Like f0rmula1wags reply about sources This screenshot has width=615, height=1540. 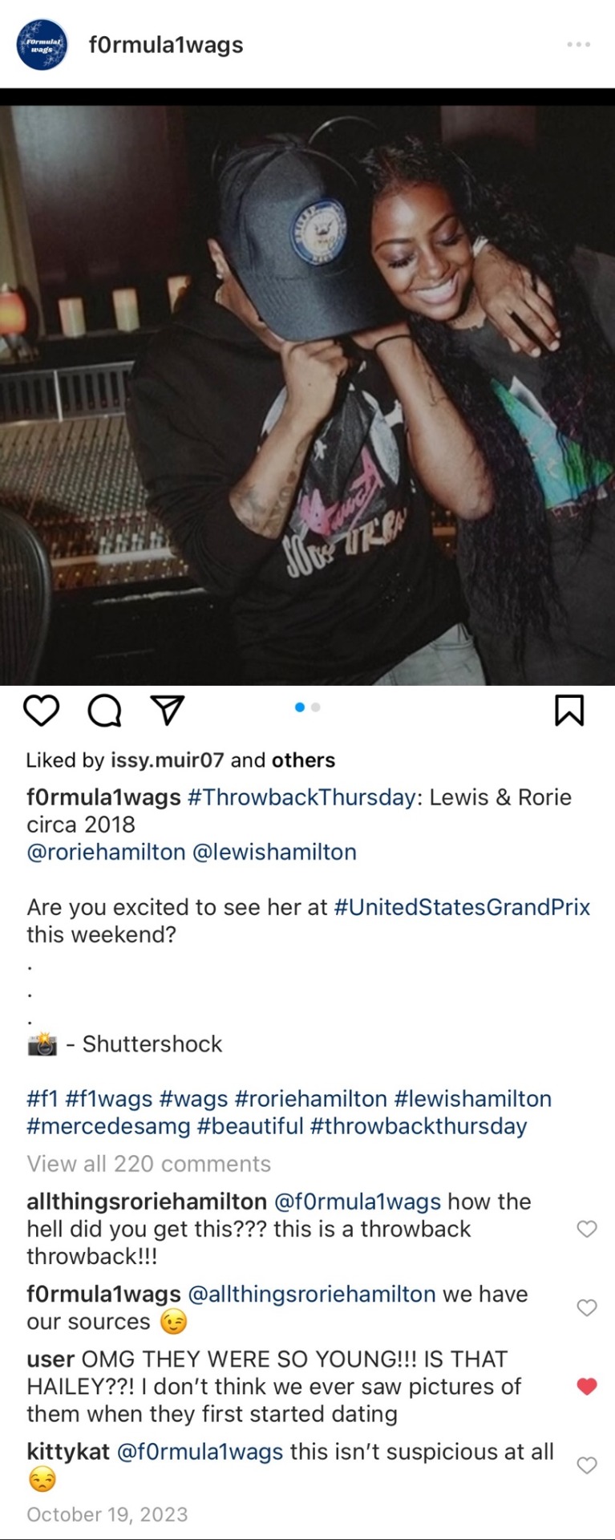tap(587, 1307)
